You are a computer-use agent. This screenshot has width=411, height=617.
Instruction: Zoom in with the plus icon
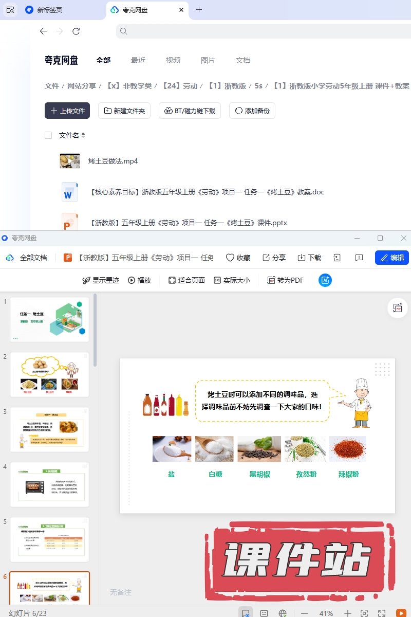pos(348,613)
